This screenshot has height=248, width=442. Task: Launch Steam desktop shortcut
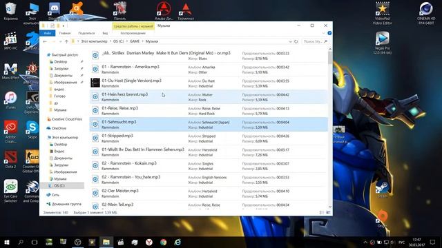[x=382, y=189]
